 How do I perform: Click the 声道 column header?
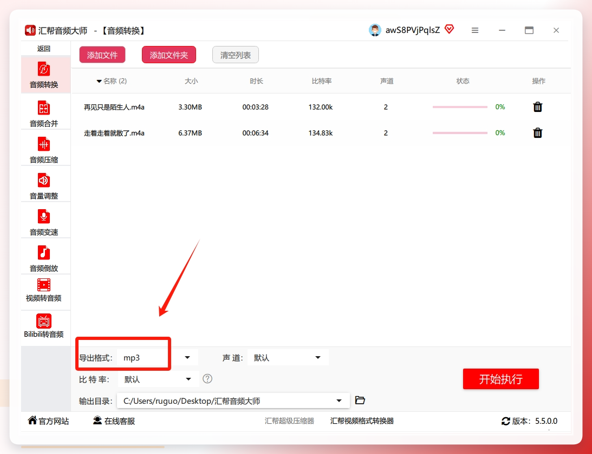[x=387, y=81]
